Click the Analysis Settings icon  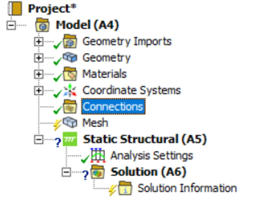(98, 155)
